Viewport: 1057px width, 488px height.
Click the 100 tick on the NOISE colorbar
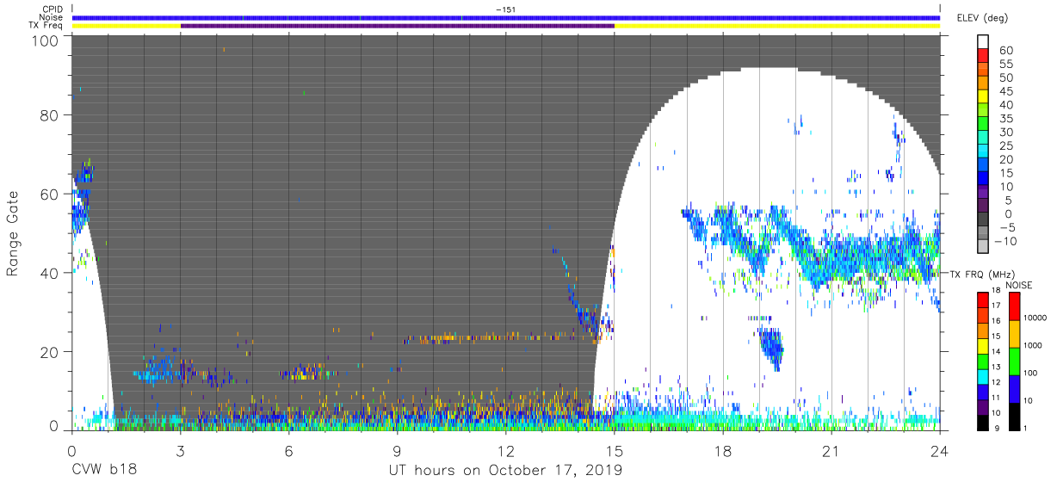(1032, 374)
